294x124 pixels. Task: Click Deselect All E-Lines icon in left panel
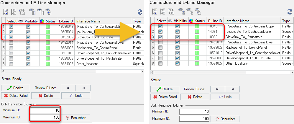[x=14, y=12]
